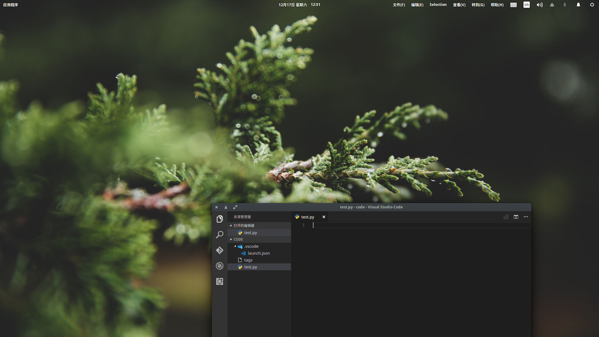
Task: Open the Explorer view in activity bar
Action: (220, 219)
